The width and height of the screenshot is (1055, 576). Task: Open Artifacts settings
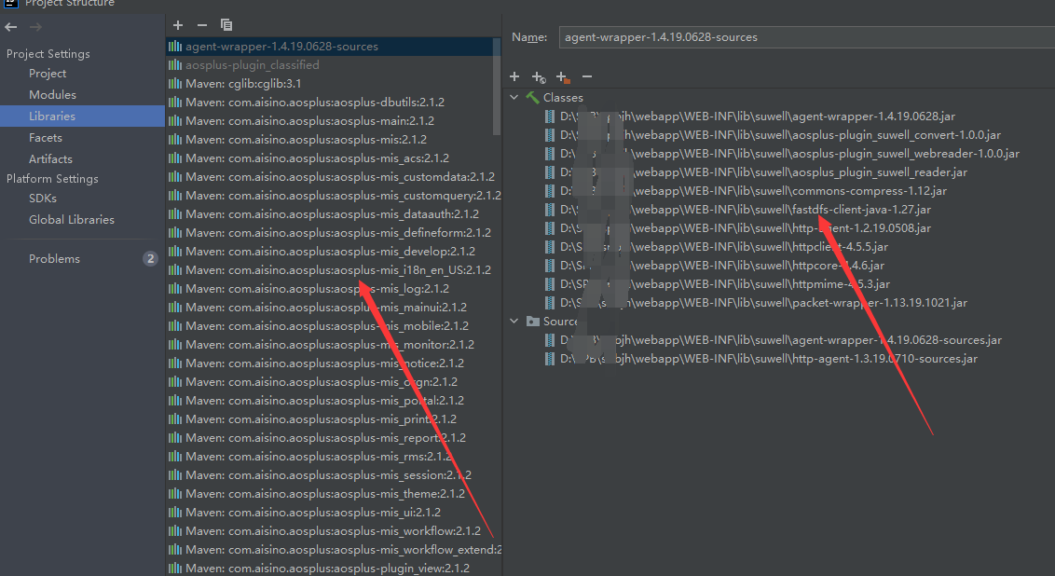50,158
